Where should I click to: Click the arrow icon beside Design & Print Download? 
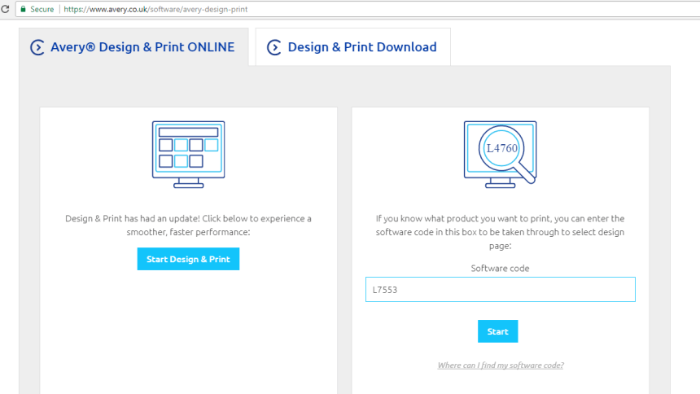(274, 47)
